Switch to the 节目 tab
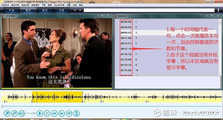This screenshot has height=120, width=223. (61, 10)
